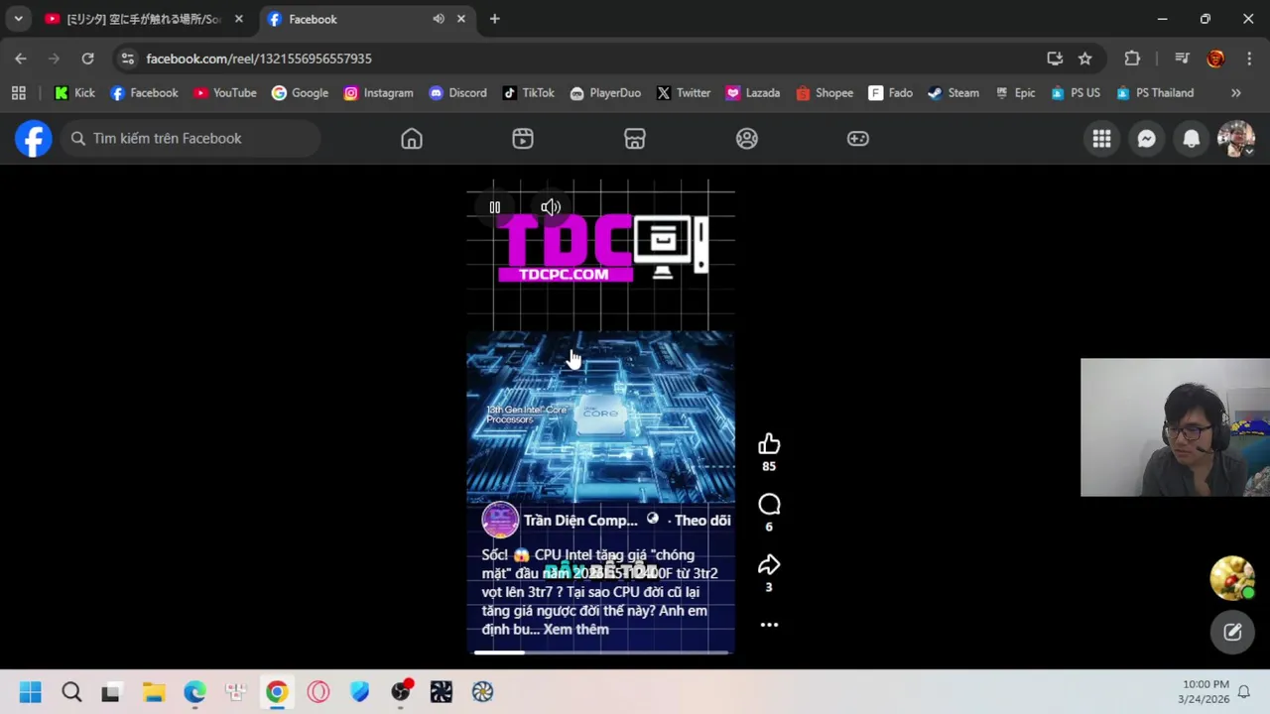Open the account profile picture menu
Screen dimensions: 1270x714
pos(1236,139)
